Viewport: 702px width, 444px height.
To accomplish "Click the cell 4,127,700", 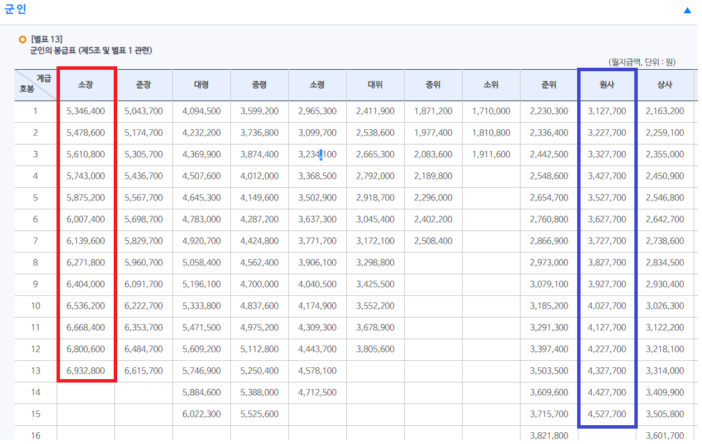I will coord(607,327).
